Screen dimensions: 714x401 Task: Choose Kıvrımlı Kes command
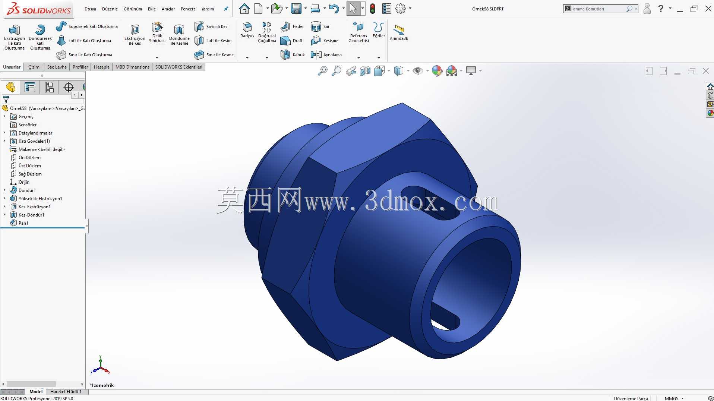click(211, 26)
